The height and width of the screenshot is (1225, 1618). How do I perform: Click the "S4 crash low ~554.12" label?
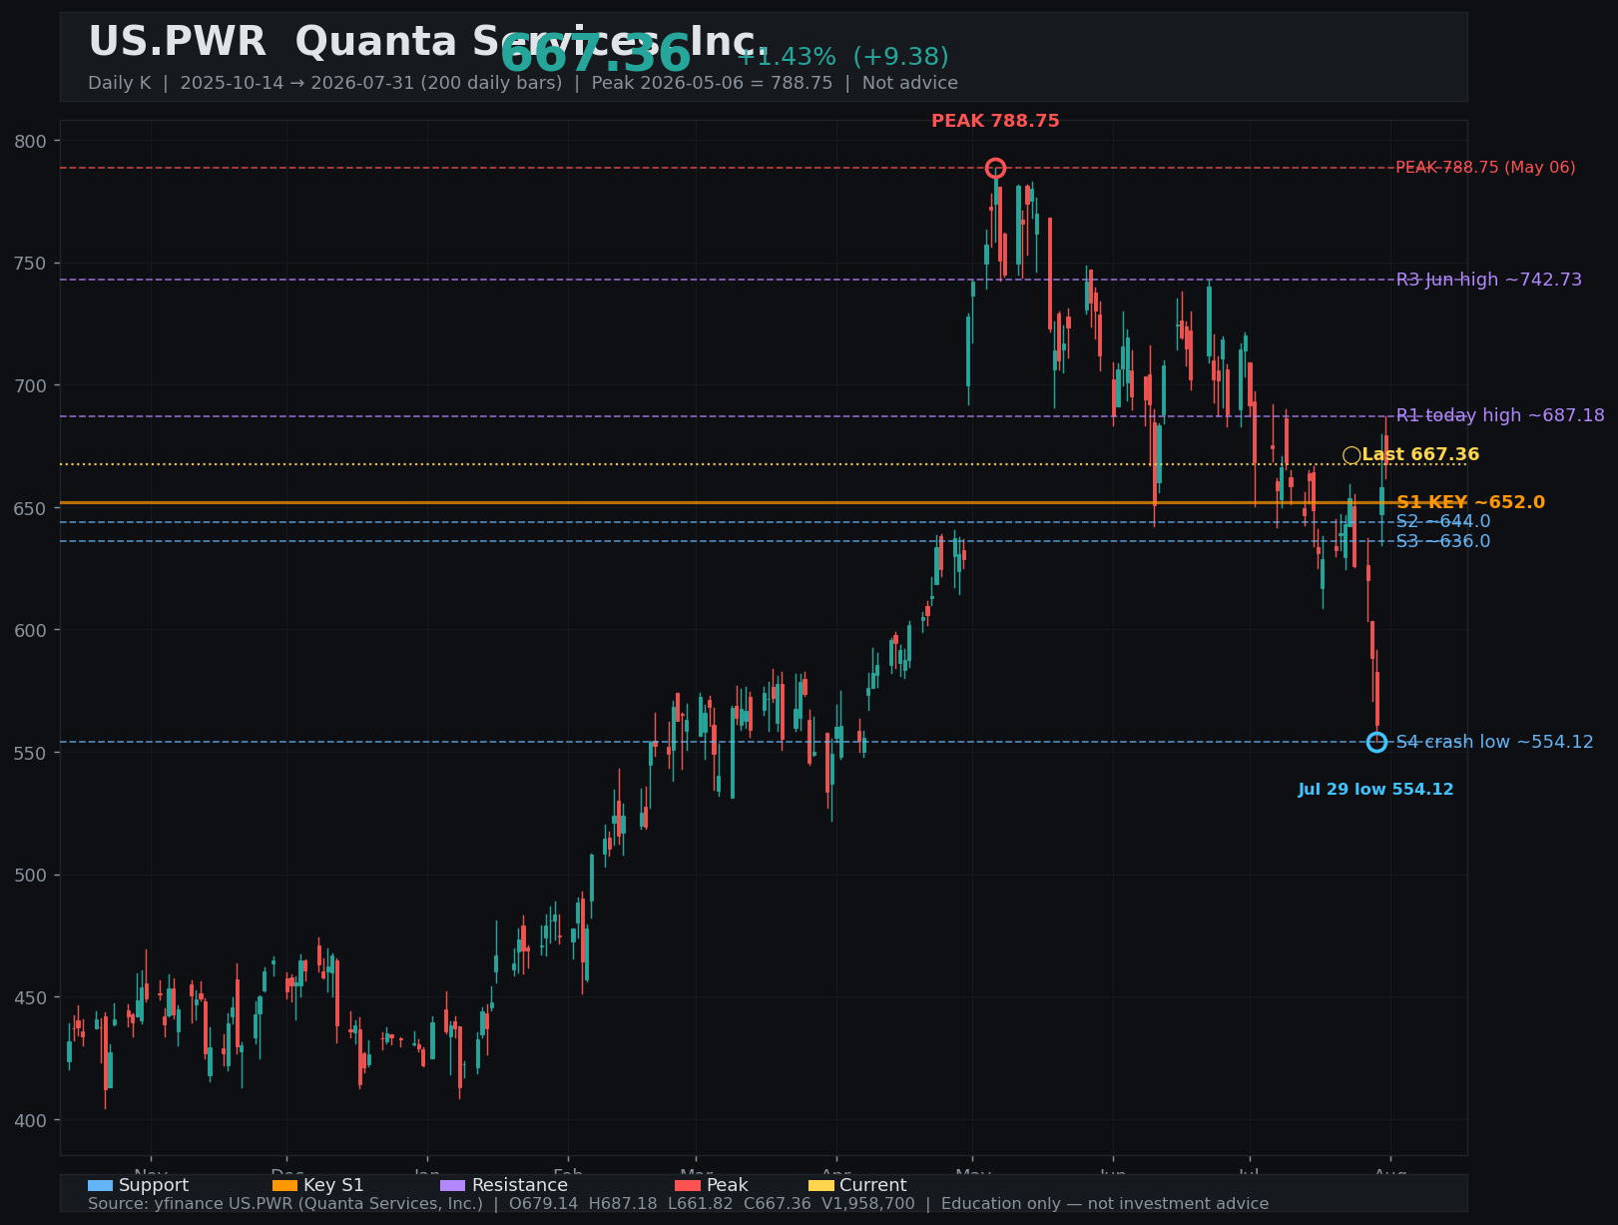tap(1495, 742)
